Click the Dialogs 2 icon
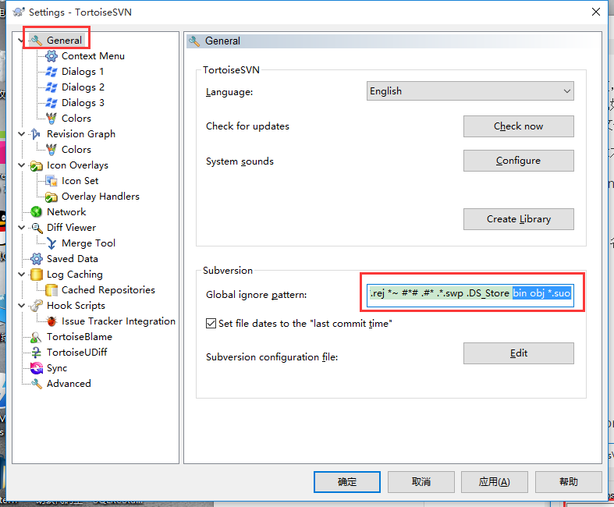The image size is (614, 507). (x=51, y=87)
